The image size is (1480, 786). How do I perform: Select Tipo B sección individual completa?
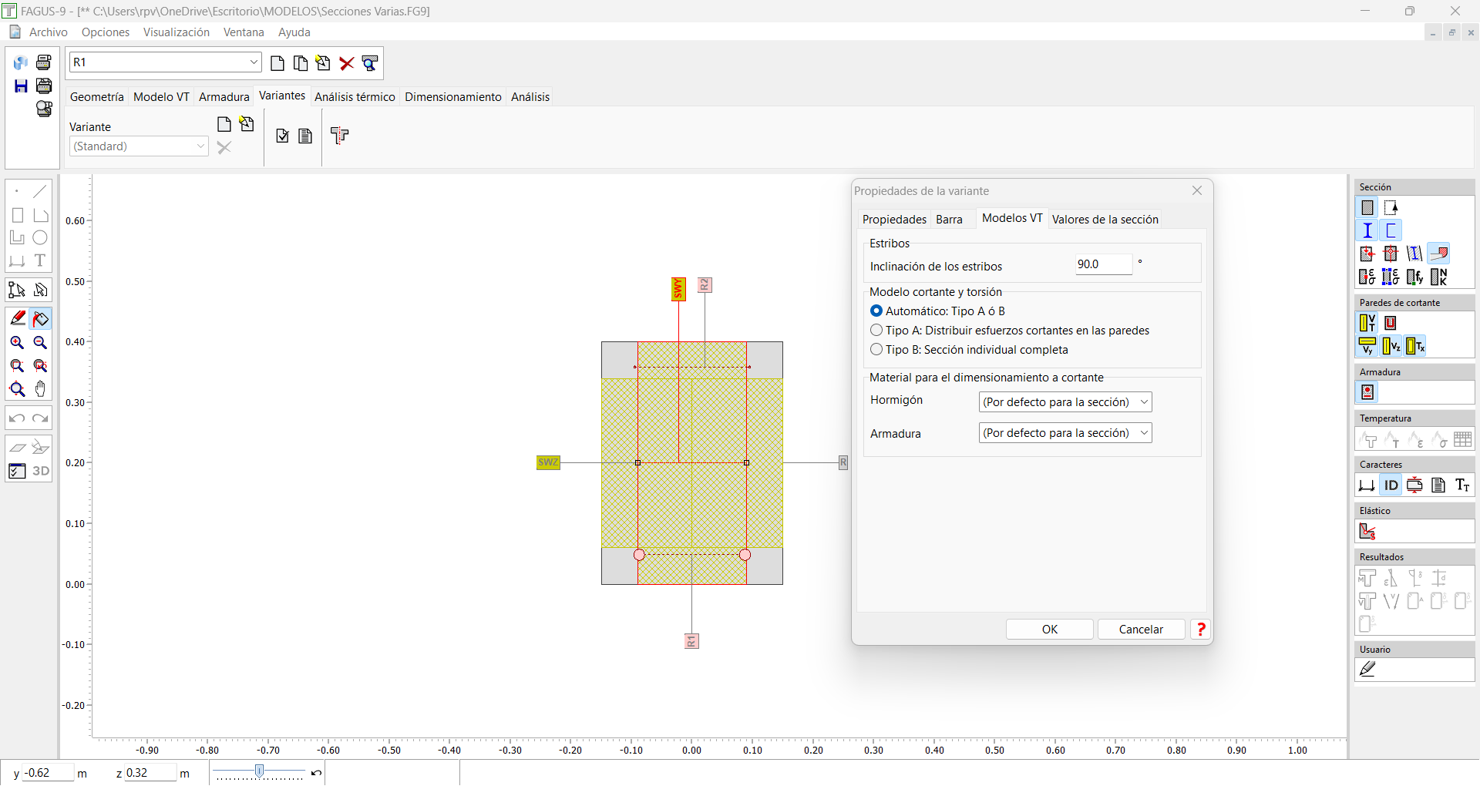969,350
